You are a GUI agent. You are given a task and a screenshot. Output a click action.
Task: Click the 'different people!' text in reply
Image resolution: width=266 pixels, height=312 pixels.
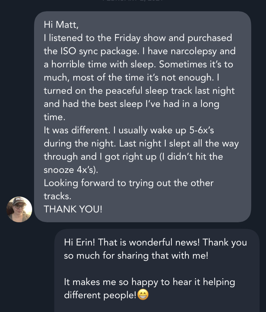point(100,295)
